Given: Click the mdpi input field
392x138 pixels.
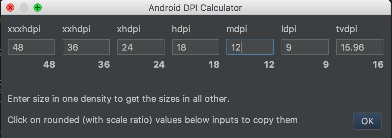Looking at the screenshot, I should (x=250, y=47).
